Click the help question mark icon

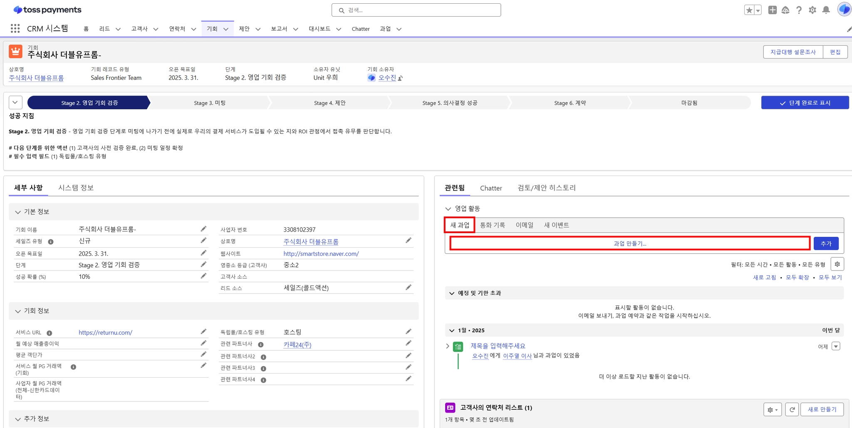pyautogui.click(x=799, y=10)
